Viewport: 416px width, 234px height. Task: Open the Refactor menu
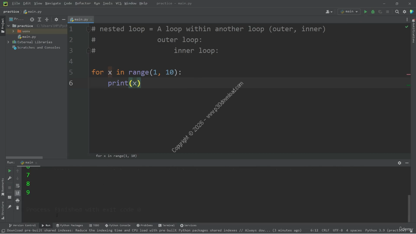pyautogui.click(x=83, y=3)
